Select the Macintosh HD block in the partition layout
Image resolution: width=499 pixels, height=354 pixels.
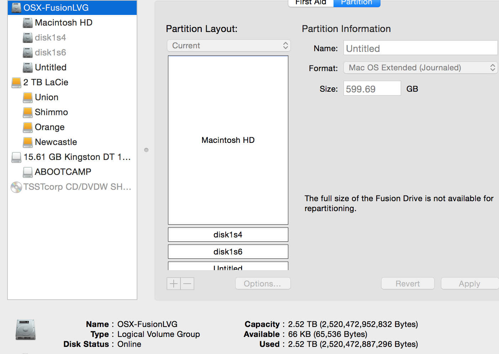[228, 140]
